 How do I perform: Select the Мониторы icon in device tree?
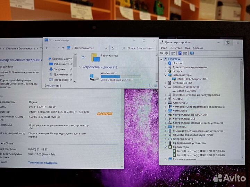pyautogui.click(x=170, y=127)
